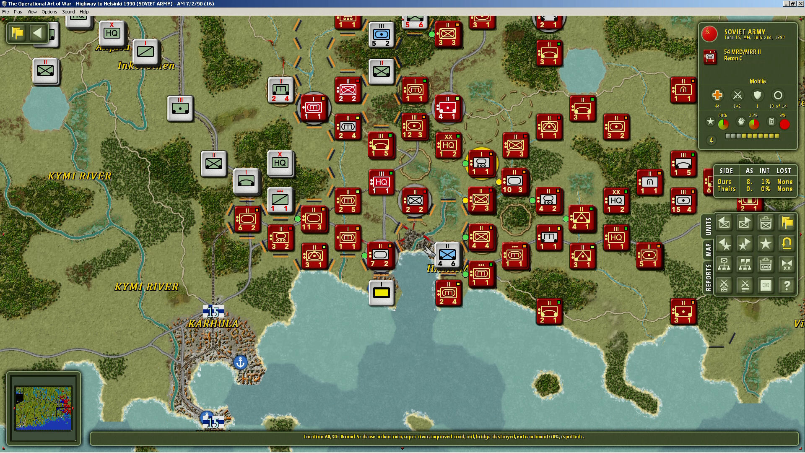Click the XX bowtie division button
Image resolution: width=805 pixels, height=453 pixels.
point(787,265)
